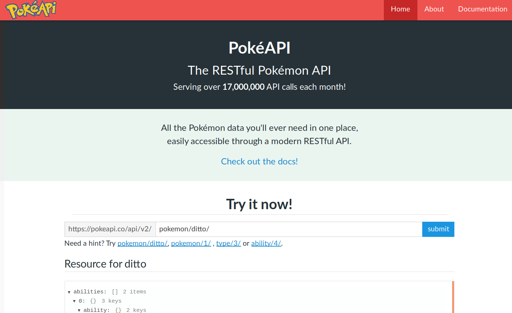Click into the pokemon/ditto/ endpoint input field
Viewport: 512px width, 313px height.
(289, 229)
